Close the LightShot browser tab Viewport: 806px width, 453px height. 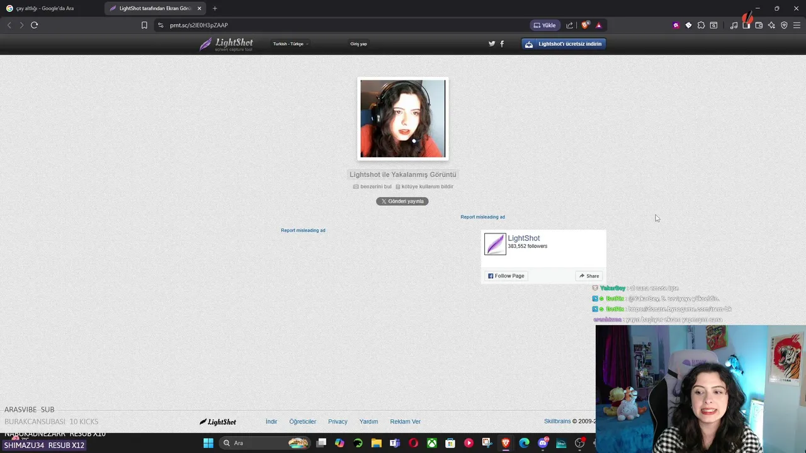[x=200, y=8]
